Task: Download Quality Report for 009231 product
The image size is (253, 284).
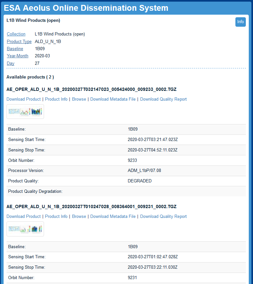Action: click(x=163, y=216)
